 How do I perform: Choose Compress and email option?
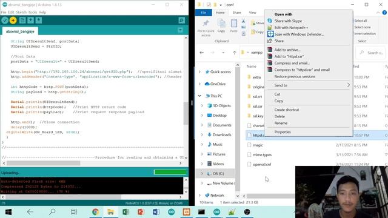[x=292, y=63]
